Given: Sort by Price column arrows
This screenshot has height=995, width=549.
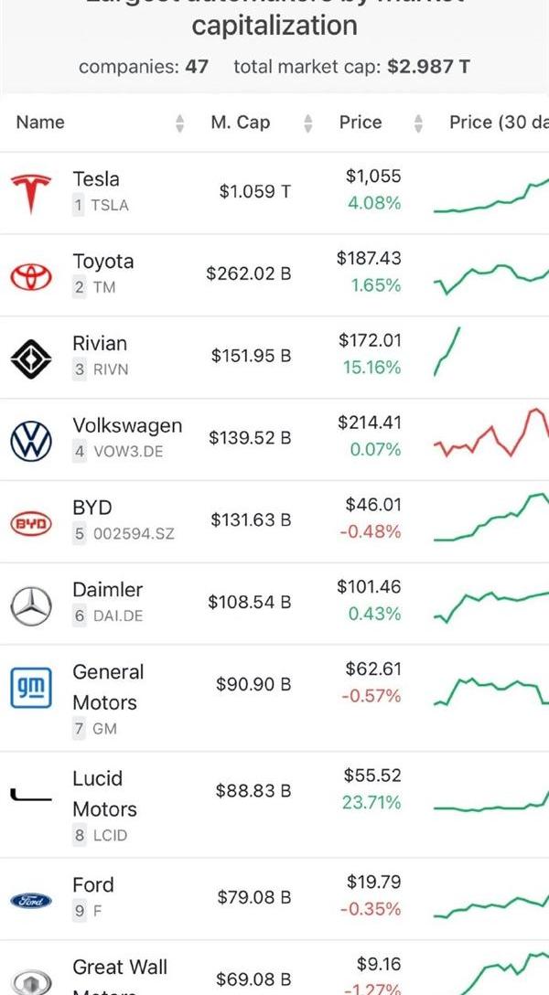Looking at the screenshot, I should click(417, 123).
